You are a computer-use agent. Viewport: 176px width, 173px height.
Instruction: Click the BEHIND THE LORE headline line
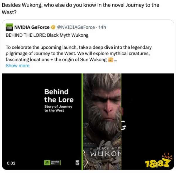[47, 35]
